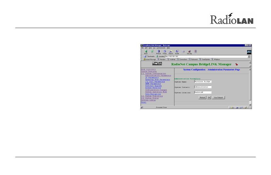The image size is (271, 175).
Task: Click the Reload form button
Action: coord(202,97)
